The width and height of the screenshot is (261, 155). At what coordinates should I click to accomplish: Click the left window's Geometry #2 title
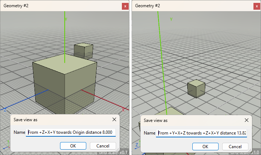(x=16, y=6)
